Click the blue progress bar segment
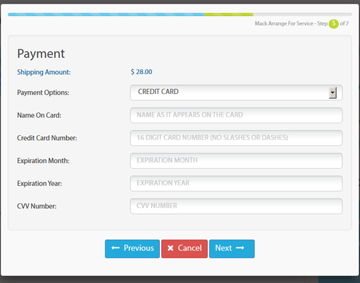Screen dimensions: 360x283 pos(106,14)
